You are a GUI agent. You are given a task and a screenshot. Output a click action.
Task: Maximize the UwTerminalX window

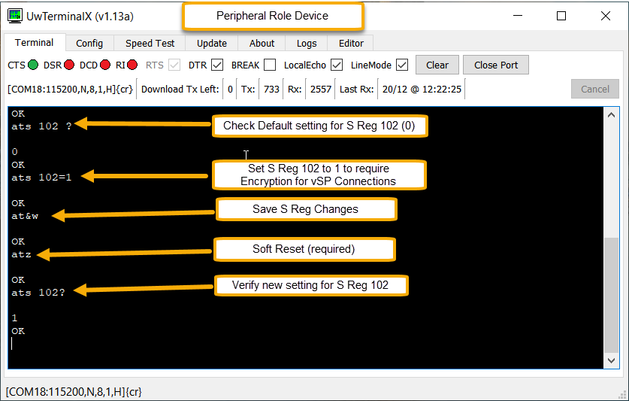click(561, 16)
